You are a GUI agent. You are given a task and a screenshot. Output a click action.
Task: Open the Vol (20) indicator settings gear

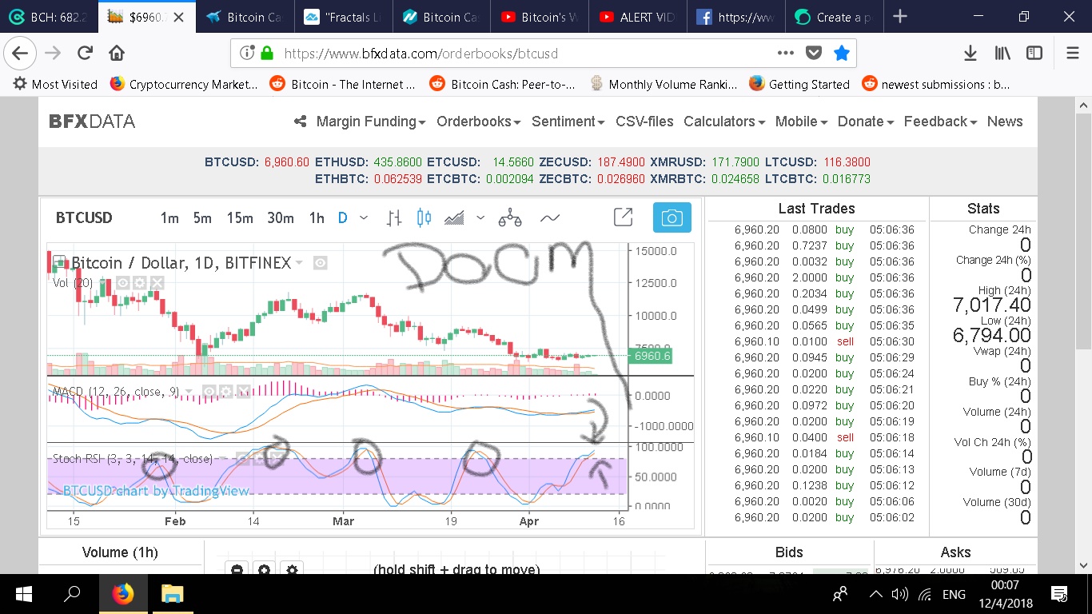tap(140, 283)
